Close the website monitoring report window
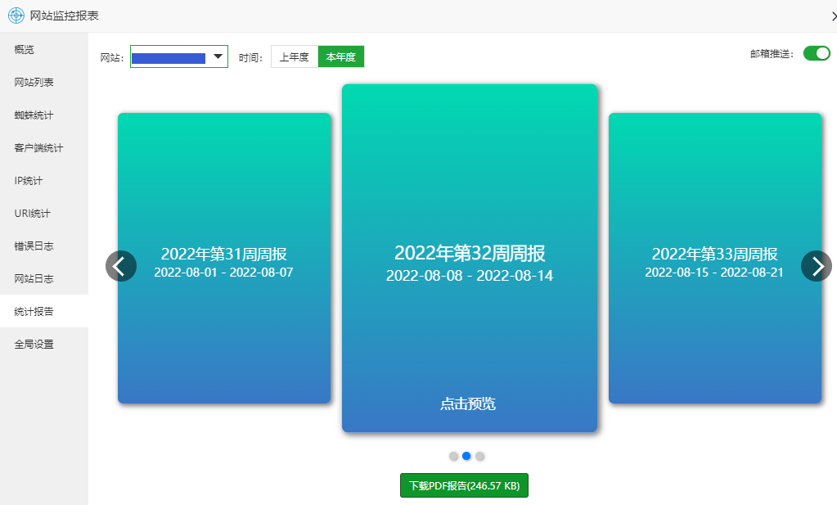This screenshot has width=837, height=505. [832, 16]
